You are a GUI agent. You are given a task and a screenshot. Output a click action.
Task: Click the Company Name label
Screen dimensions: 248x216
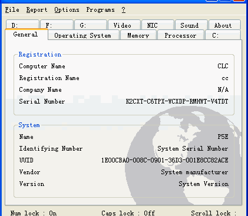40,90
